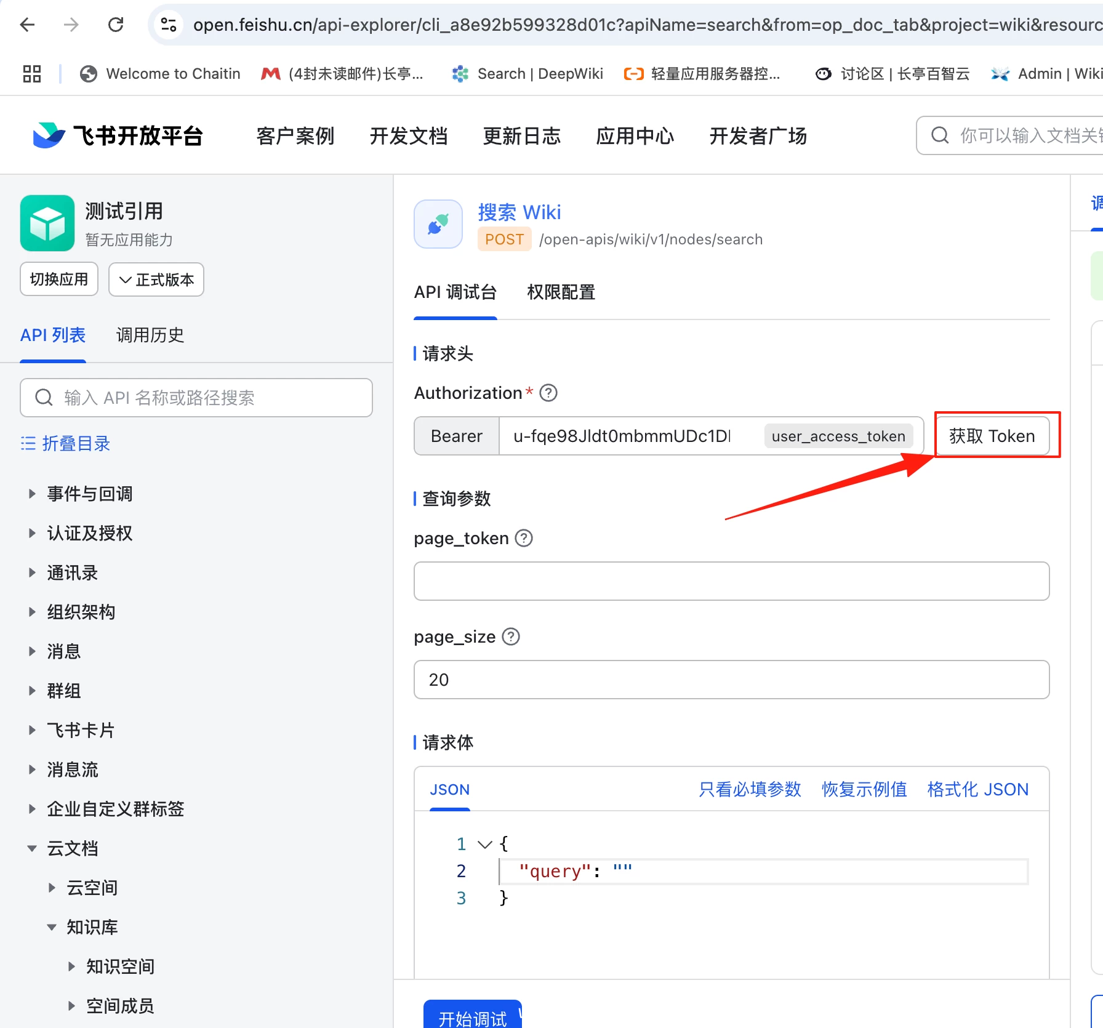This screenshot has height=1028, width=1103.
Task: Click the Authorization help question mark icon
Action: pos(548,393)
